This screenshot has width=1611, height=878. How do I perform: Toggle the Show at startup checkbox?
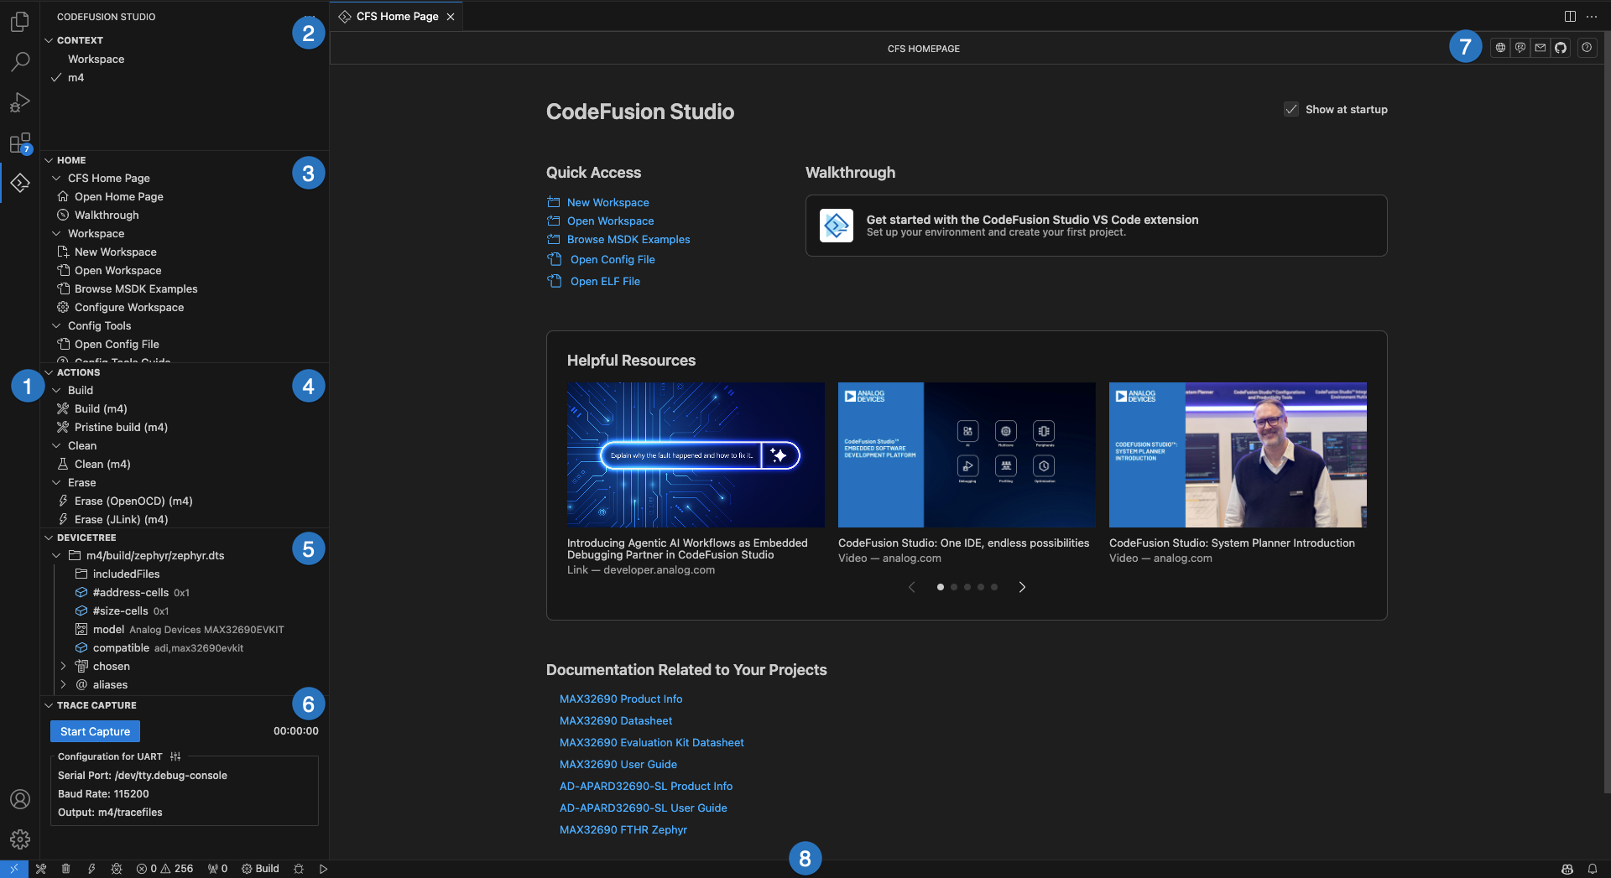coord(1291,109)
